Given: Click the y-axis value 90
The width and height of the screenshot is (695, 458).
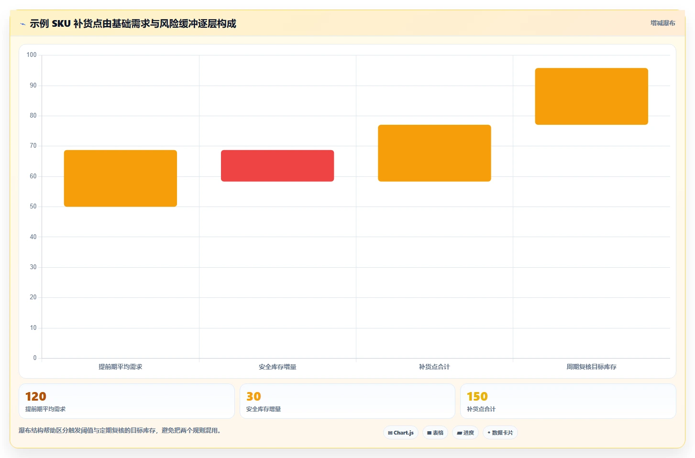Looking at the screenshot, I should point(33,86).
